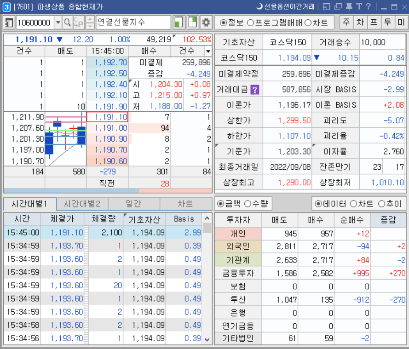This screenshot has width=409, height=349.
Task: Select the 금액 radio button
Action: [x=229, y=204]
